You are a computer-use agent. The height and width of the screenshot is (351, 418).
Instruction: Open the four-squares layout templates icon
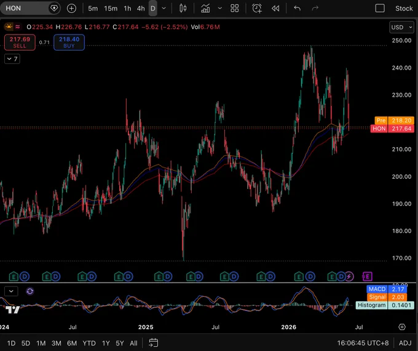235,8
